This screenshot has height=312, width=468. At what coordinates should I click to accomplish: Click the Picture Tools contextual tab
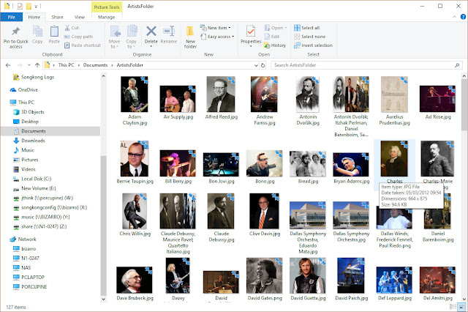tap(107, 7)
